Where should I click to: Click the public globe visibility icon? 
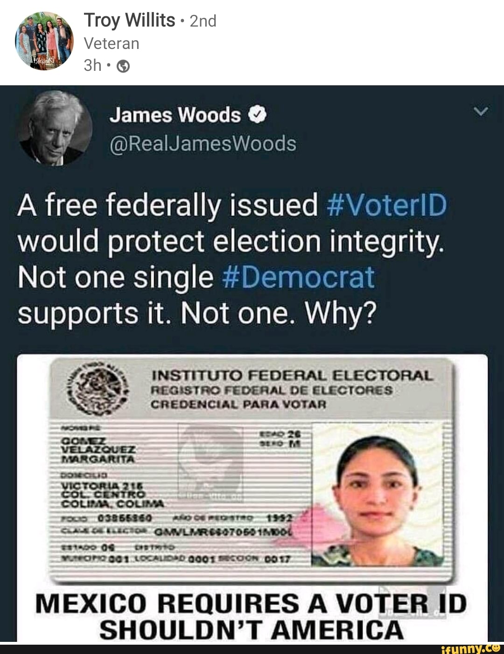tap(123, 67)
